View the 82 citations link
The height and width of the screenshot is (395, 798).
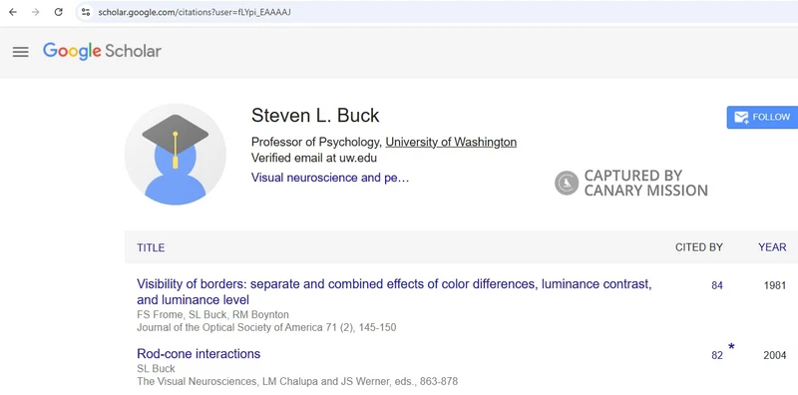pyautogui.click(x=717, y=355)
